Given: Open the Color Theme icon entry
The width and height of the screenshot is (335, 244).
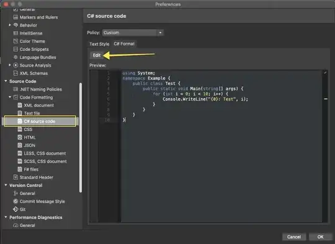Looking at the screenshot, I should [16, 41].
